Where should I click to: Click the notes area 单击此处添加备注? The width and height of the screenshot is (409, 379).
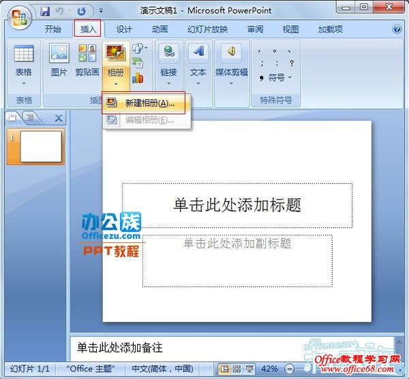[x=120, y=348]
